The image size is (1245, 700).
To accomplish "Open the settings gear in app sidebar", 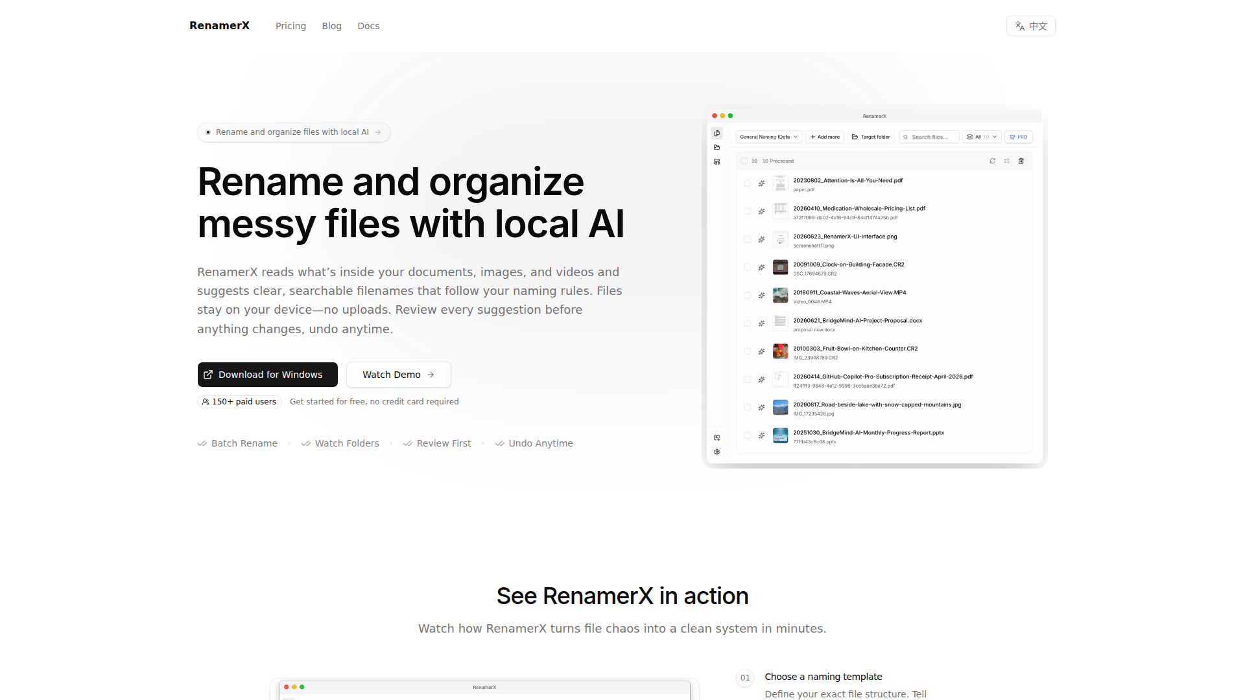I will [717, 452].
